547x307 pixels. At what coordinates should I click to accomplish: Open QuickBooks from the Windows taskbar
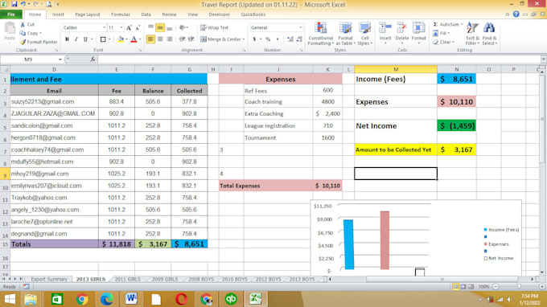[231, 299]
